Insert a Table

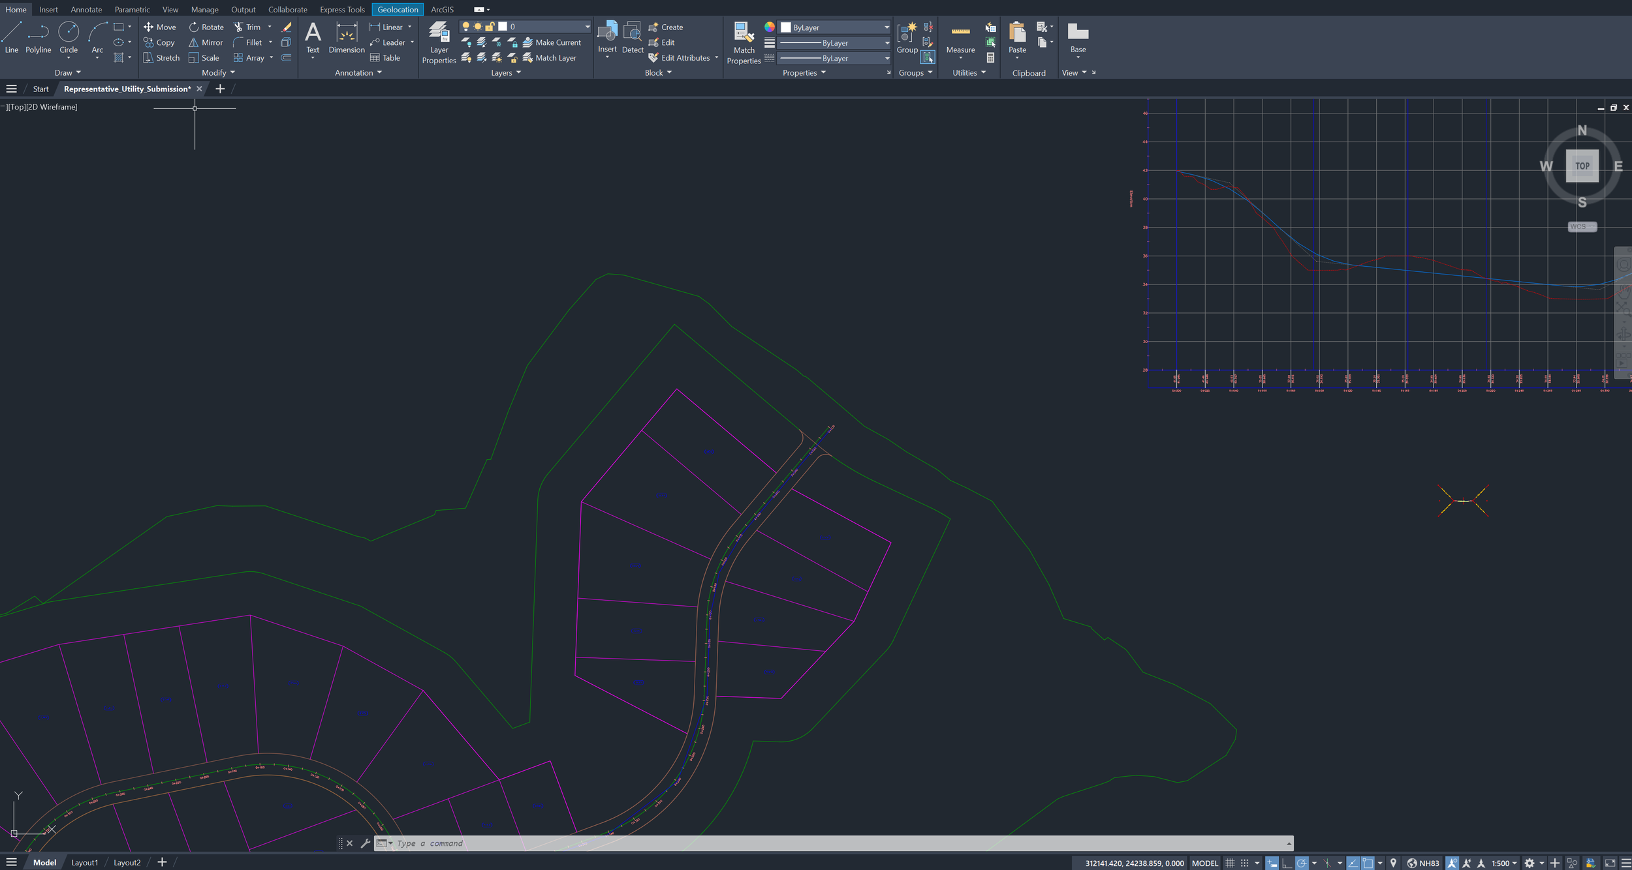(x=385, y=57)
